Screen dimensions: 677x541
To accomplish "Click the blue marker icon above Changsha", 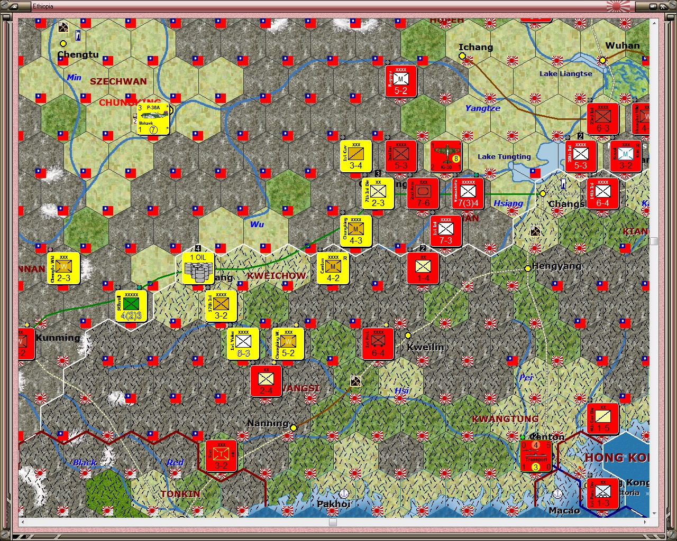I will click(564, 183).
